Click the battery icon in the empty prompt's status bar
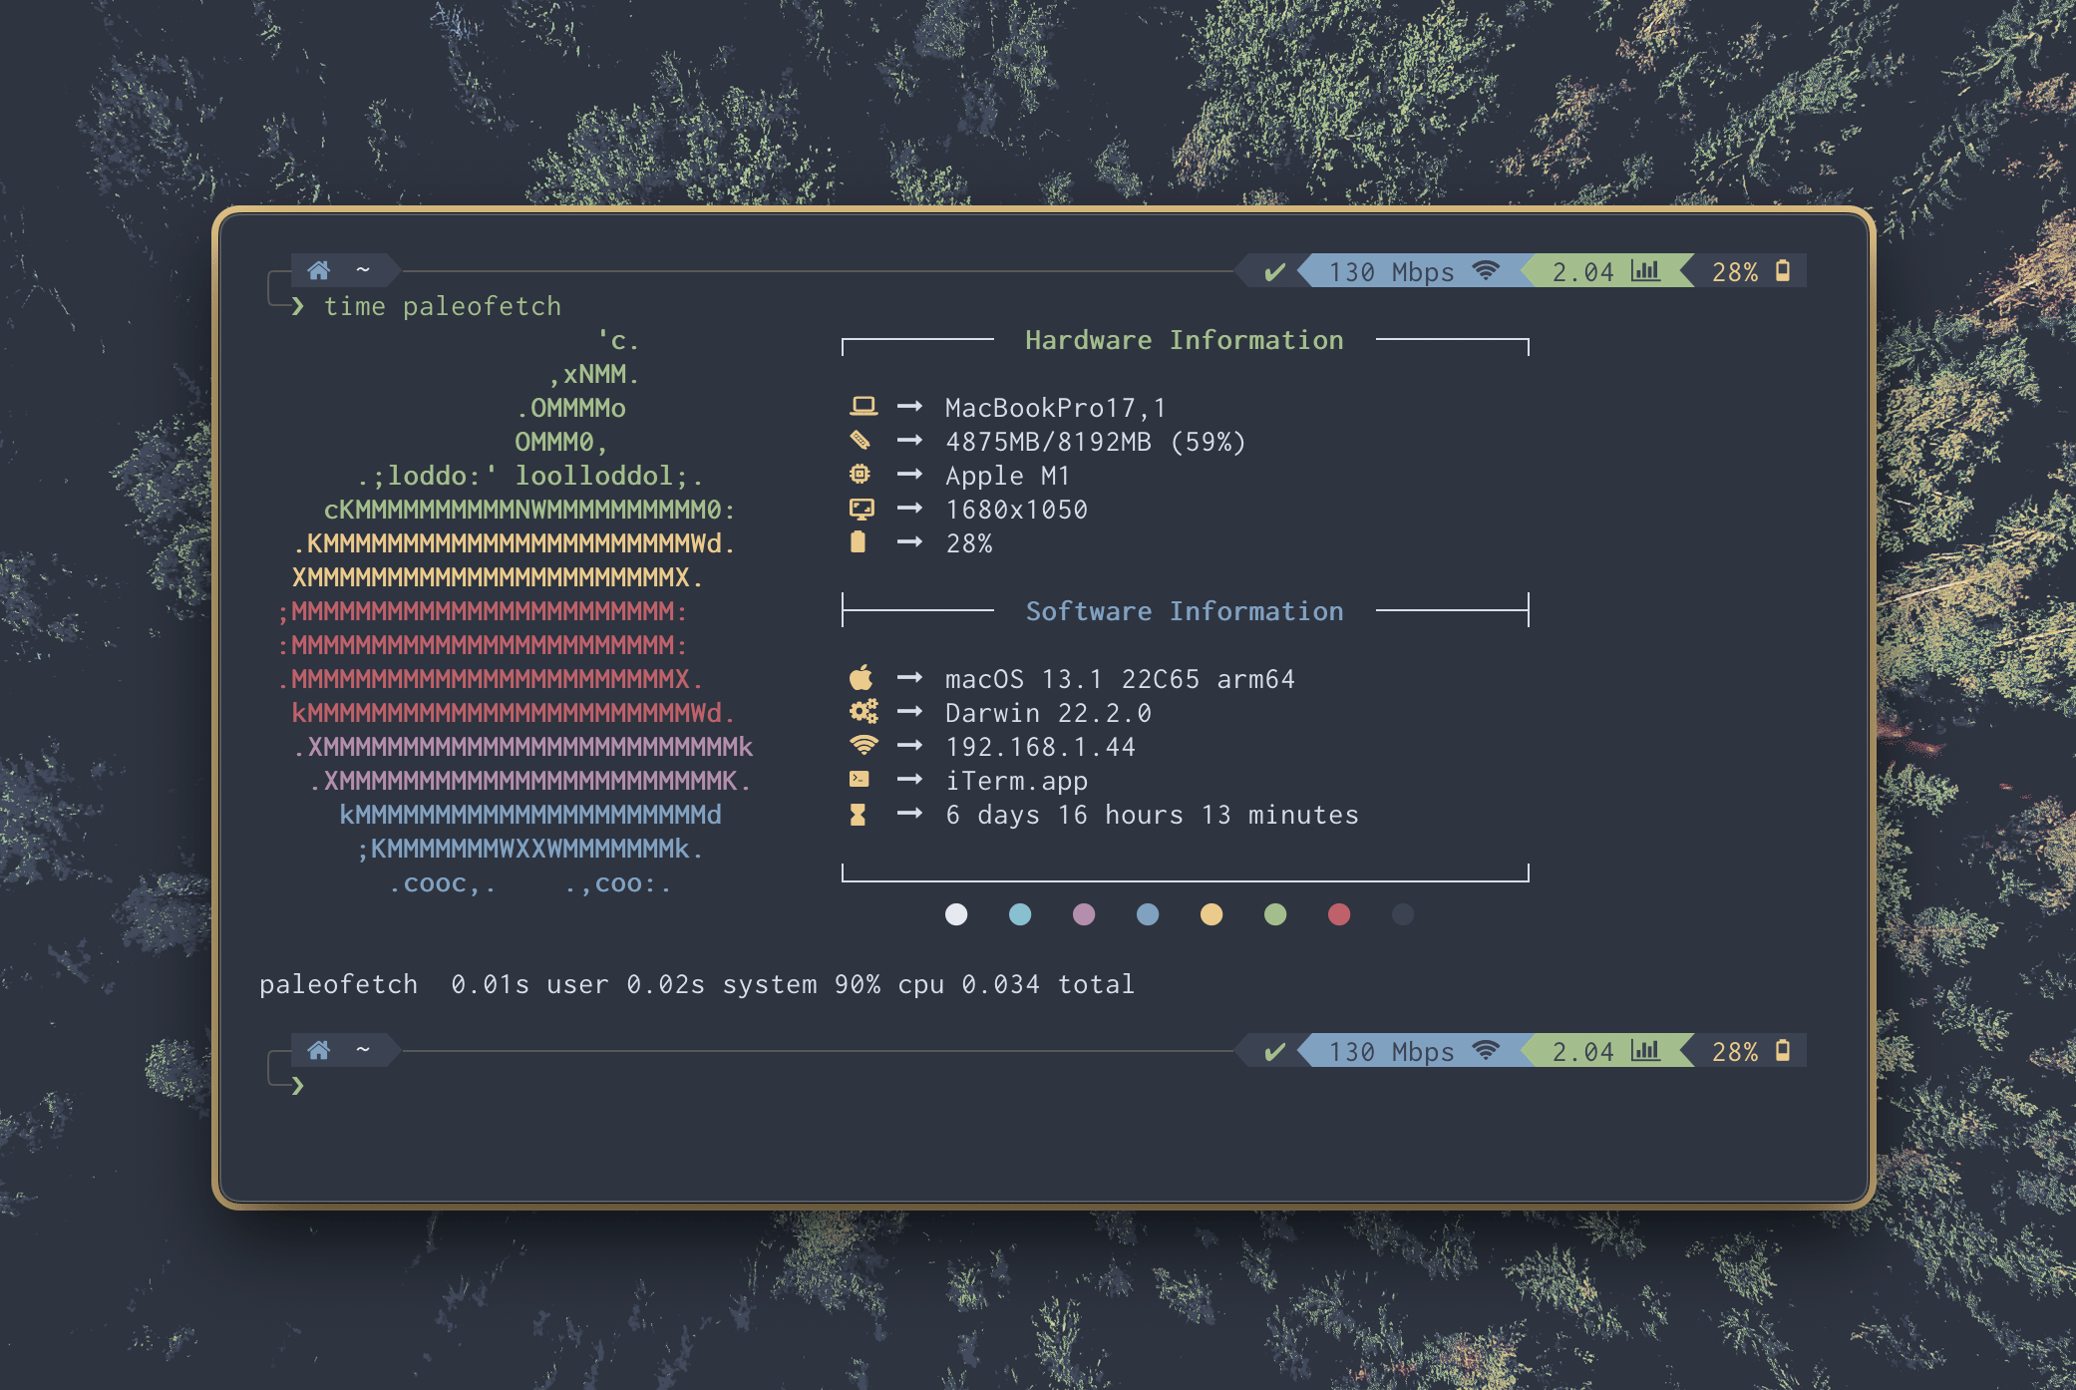Screen dimensions: 2076x1390 tap(1783, 1050)
